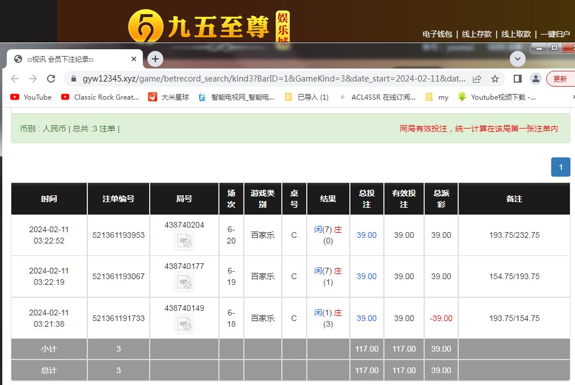The height and width of the screenshot is (385, 575).
Task: Click round number 438740204
Action: [184, 225]
